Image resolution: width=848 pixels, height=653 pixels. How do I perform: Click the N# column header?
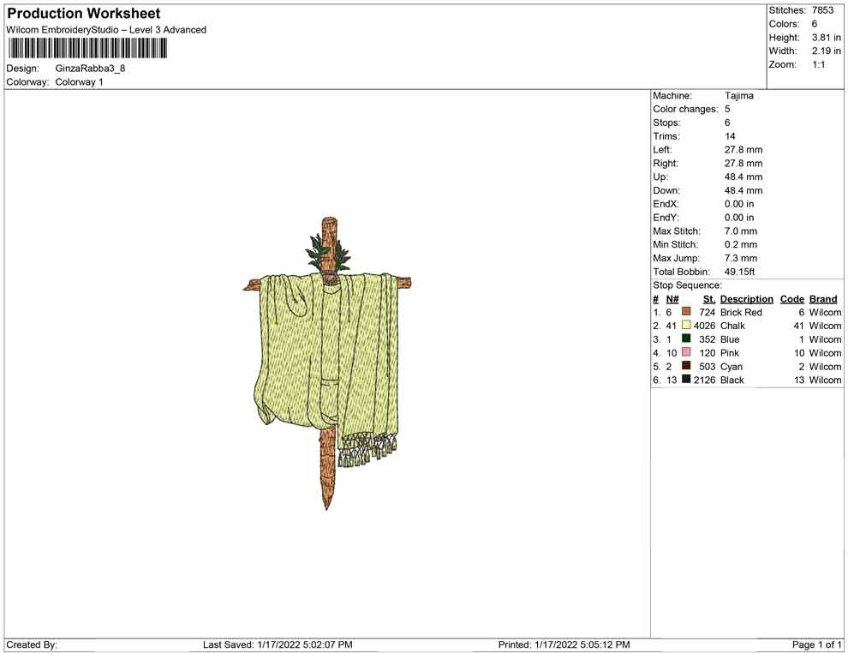tap(672, 299)
